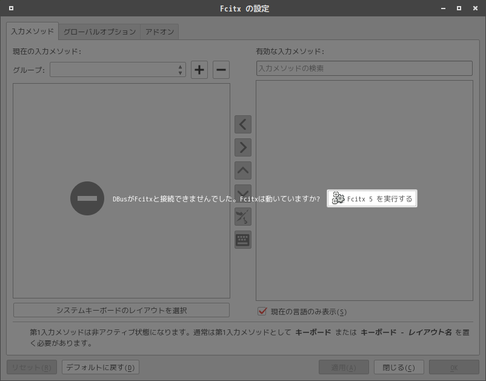Click the add group plus icon

(x=199, y=70)
